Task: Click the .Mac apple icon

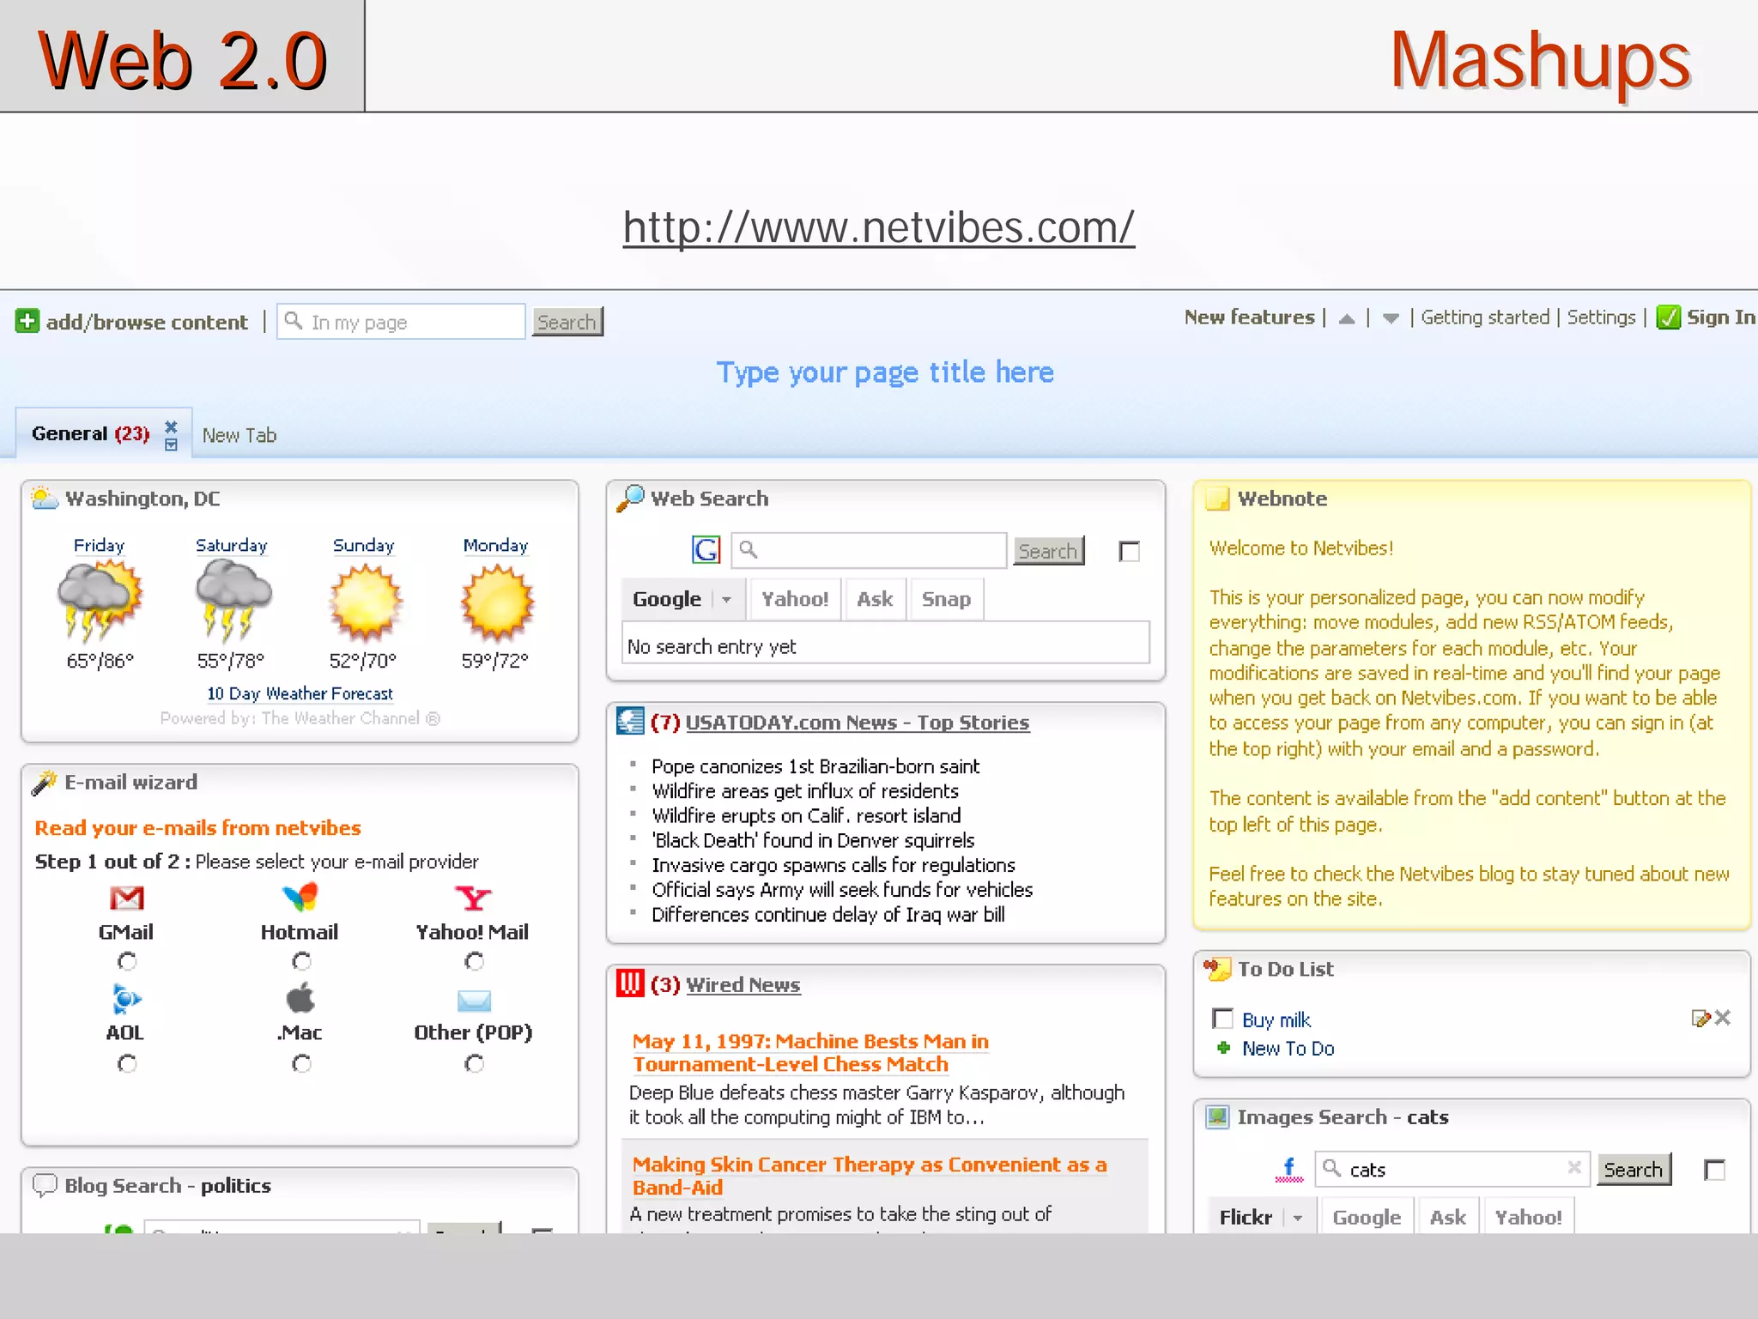Action: pos(300,998)
